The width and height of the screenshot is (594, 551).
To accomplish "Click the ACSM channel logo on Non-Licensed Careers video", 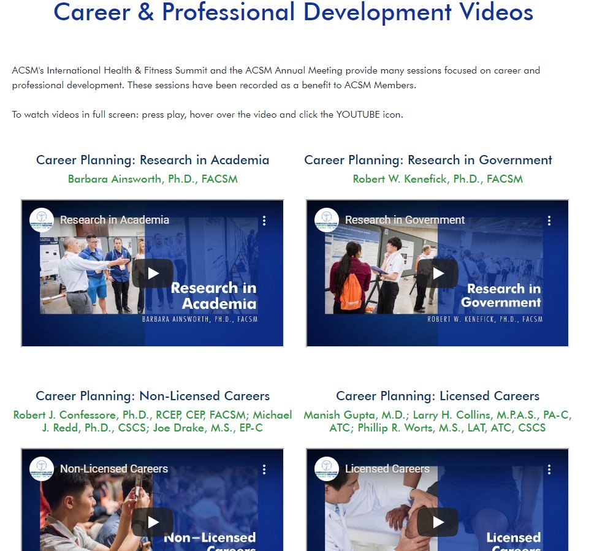I will pyautogui.click(x=41, y=469).
